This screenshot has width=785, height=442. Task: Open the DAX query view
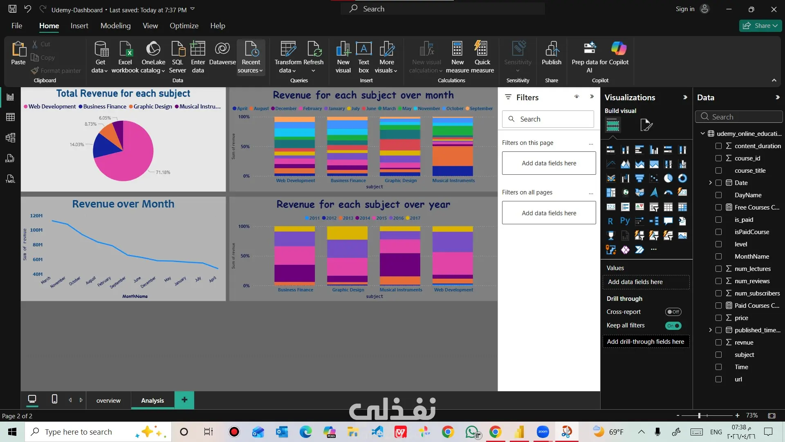coord(10,158)
